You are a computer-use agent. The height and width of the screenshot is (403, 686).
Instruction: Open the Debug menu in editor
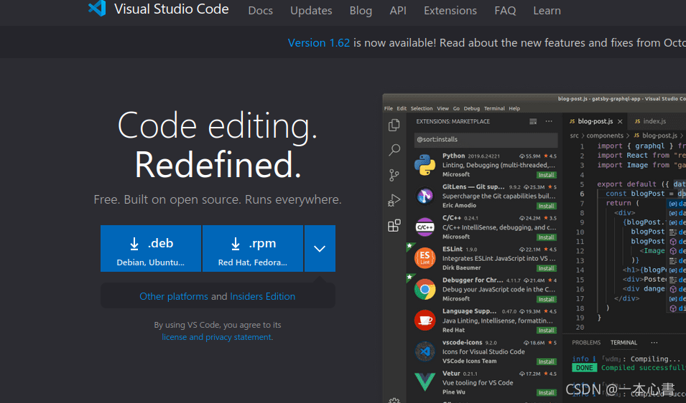pyautogui.click(x=472, y=108)
